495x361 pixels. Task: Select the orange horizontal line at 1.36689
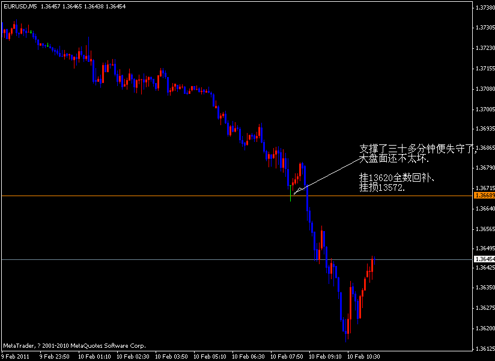coord(237,196)
